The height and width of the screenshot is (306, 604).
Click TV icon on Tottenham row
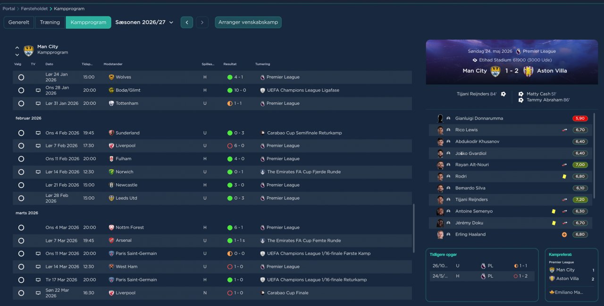(x=38, y=103)
